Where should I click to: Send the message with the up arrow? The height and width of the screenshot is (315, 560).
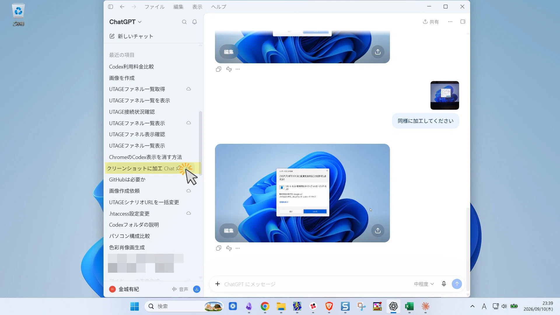point(457,284)
